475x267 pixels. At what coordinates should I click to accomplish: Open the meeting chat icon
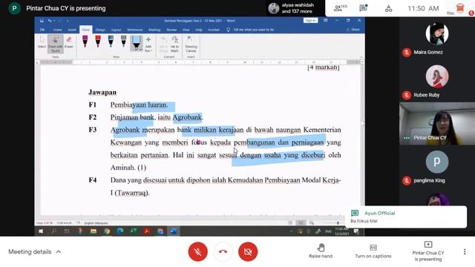point(363,8)
